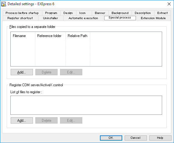
Task: Open the Extension Module tab
Action: point(153,18)
